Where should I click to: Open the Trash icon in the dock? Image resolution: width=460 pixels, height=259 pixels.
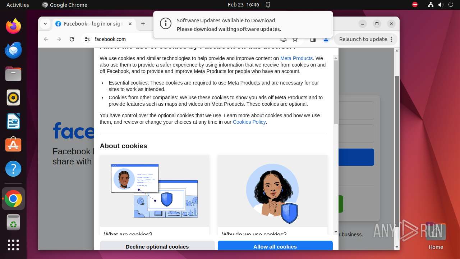tap(13, 222)
